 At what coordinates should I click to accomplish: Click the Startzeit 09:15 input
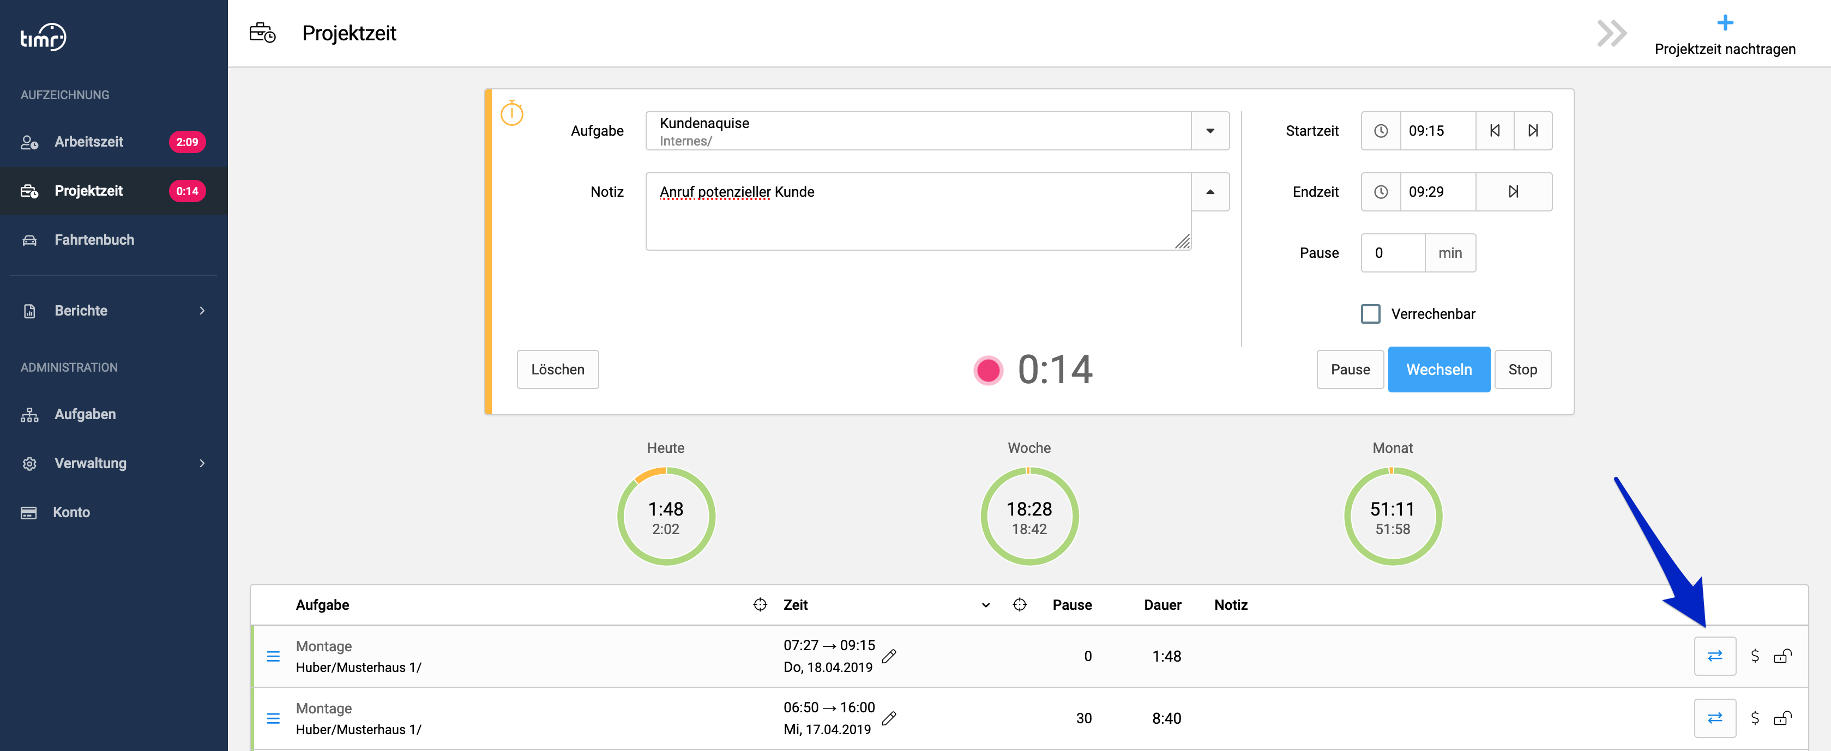click(x=1437, y=131)
